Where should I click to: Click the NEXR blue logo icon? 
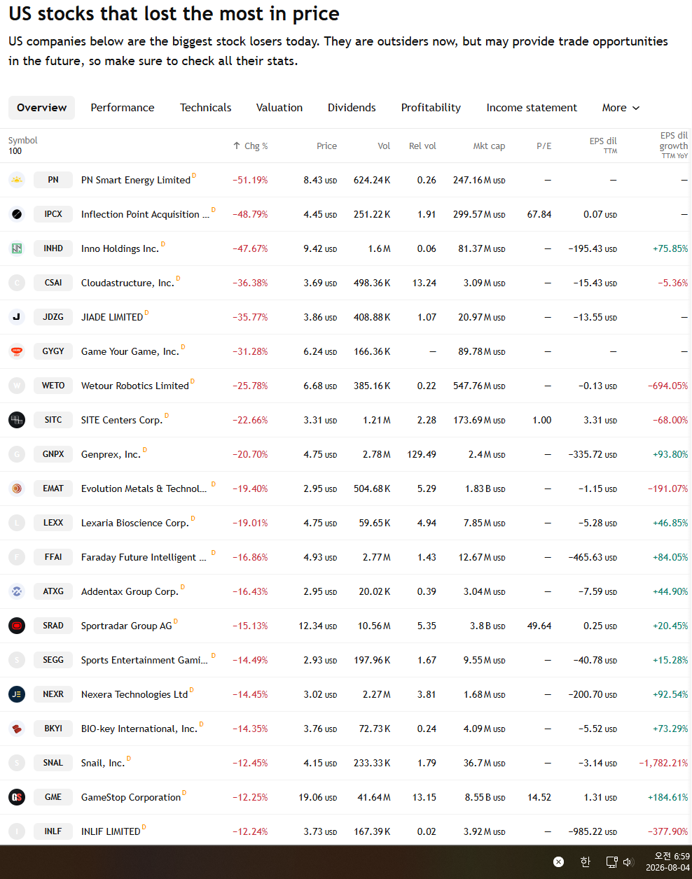tap(17, 694)
